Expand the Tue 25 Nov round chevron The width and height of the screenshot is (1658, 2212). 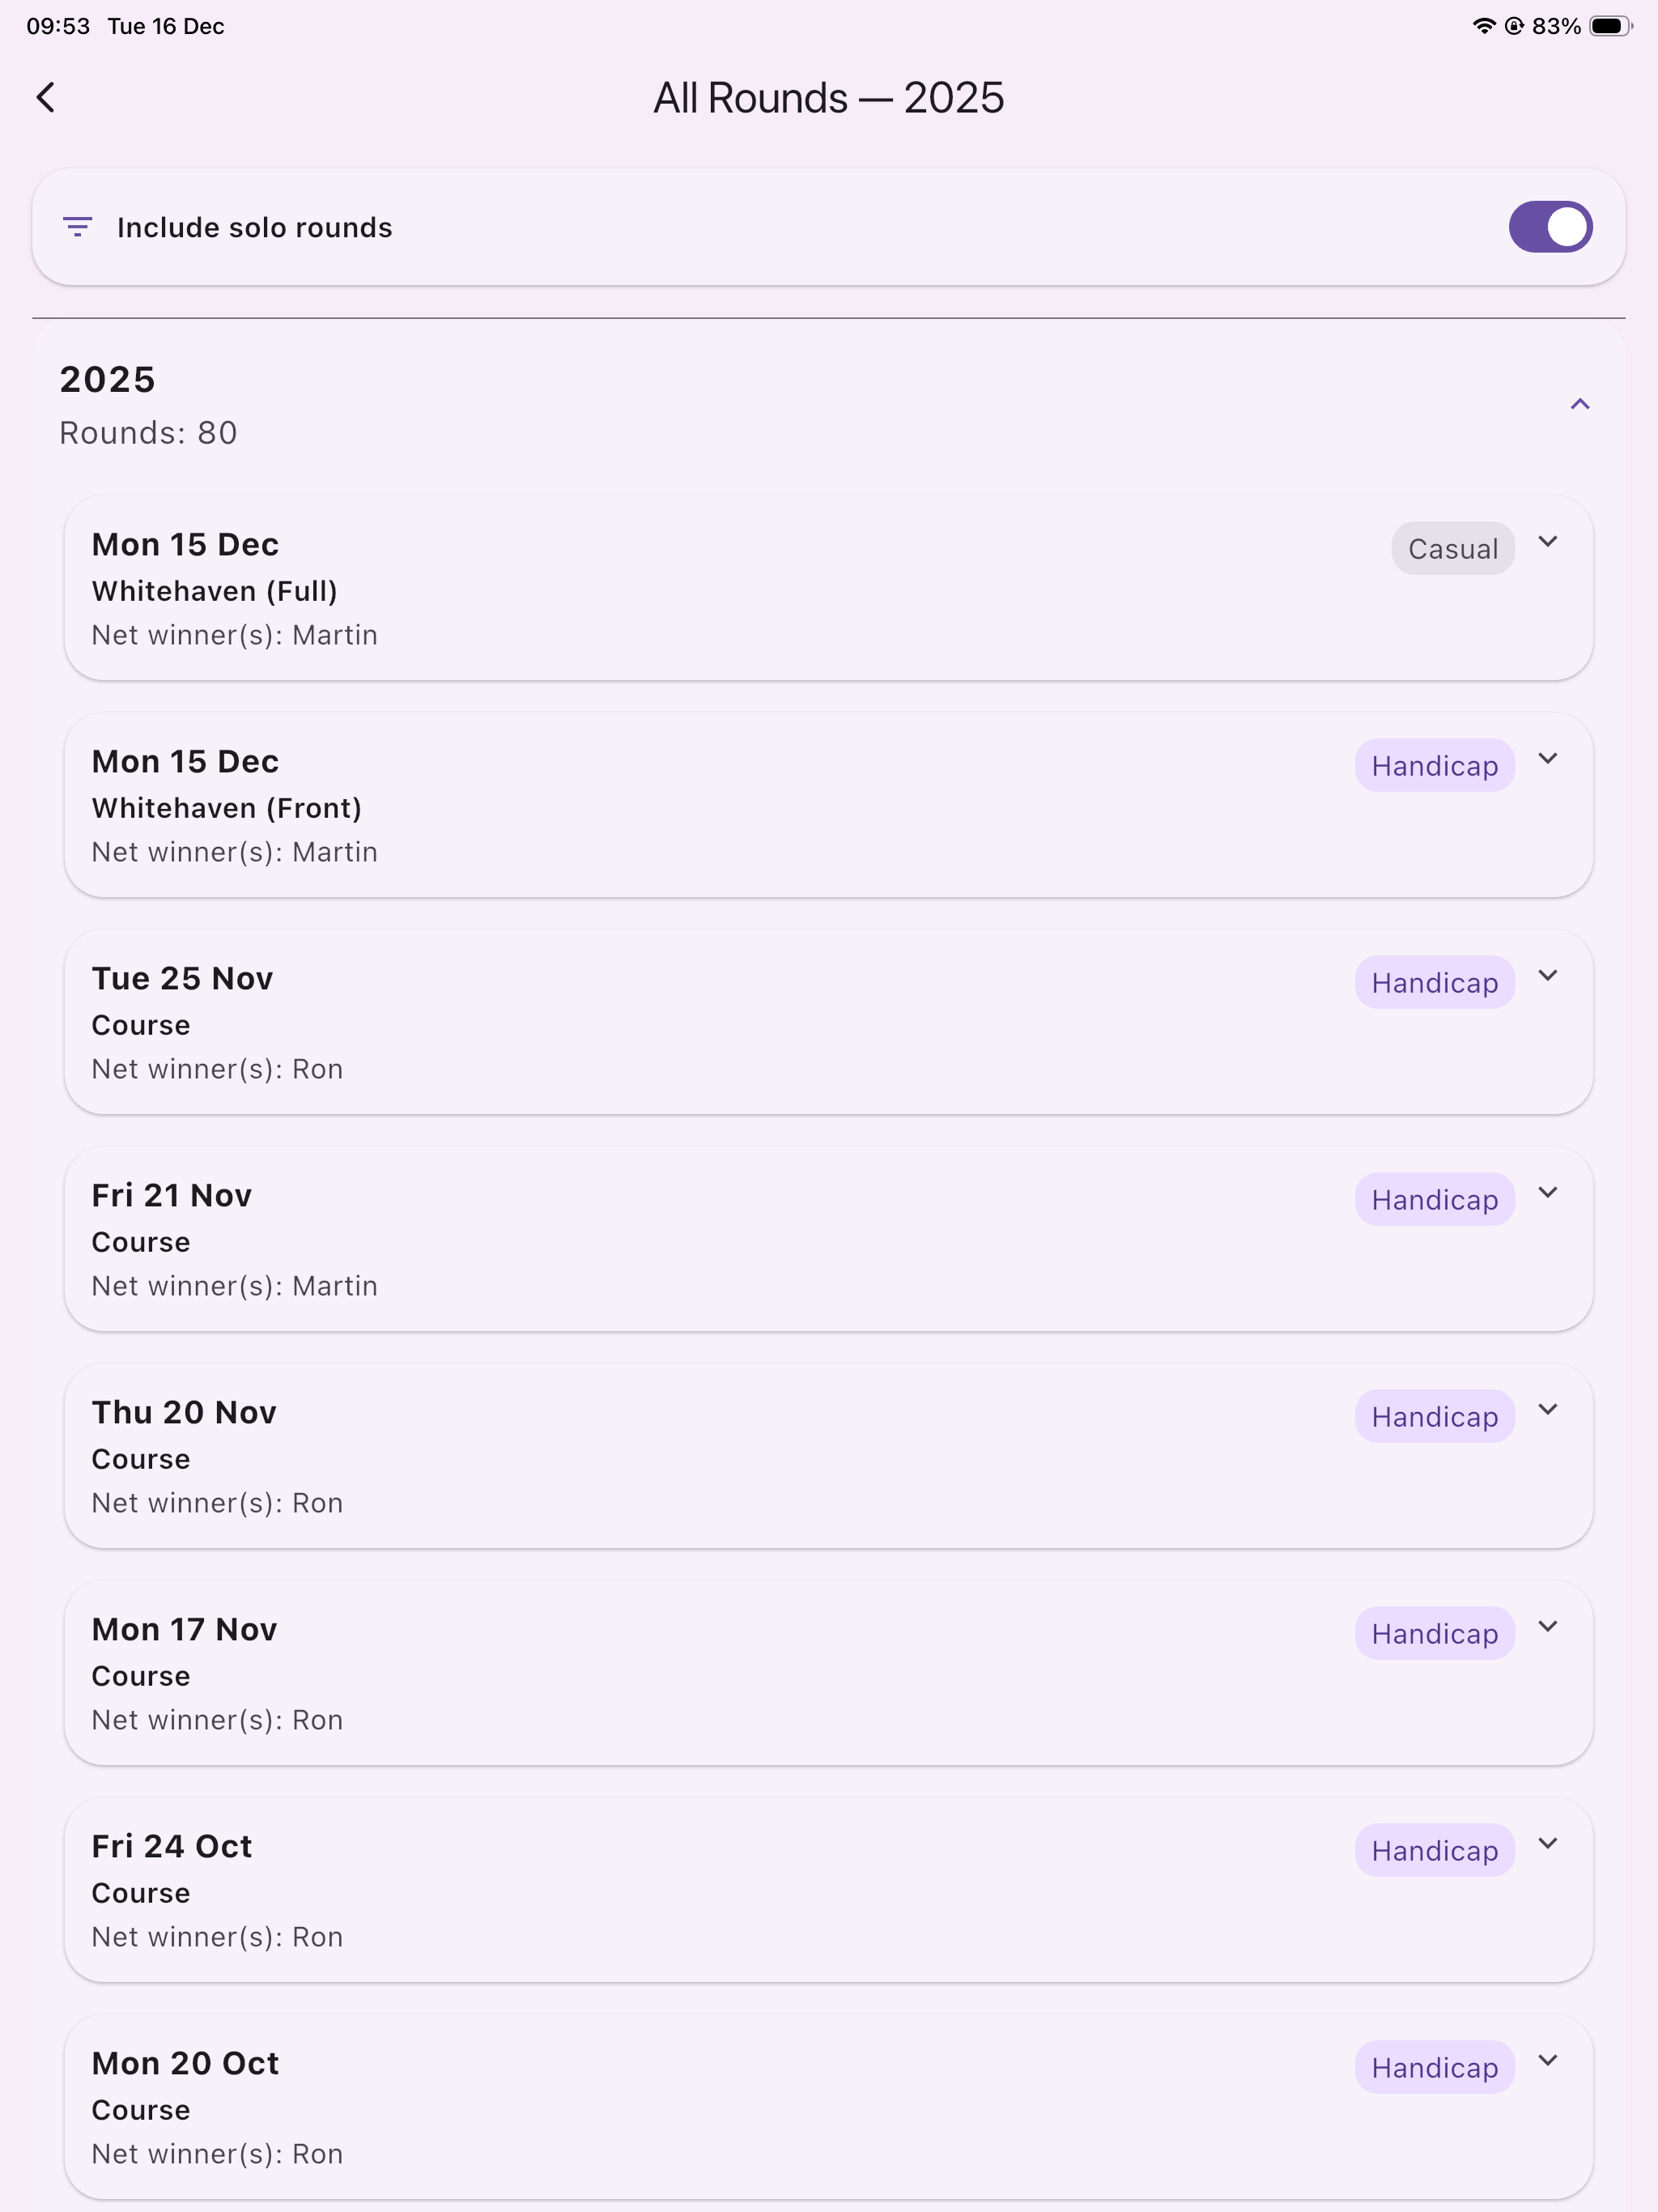point(1548,976)
